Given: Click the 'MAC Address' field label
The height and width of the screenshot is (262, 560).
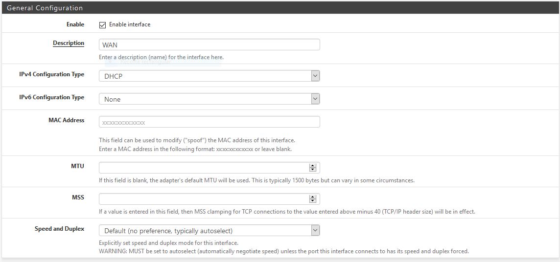Looking at the screenshot, I should 66,120.
